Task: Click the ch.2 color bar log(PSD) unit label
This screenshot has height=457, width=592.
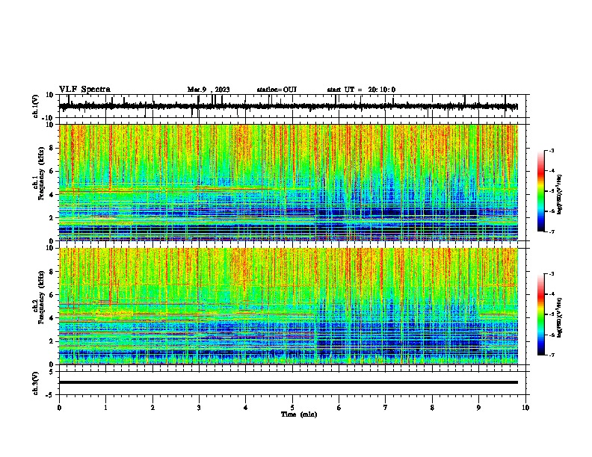Action: pyautogui.click(x=560, y=318)
